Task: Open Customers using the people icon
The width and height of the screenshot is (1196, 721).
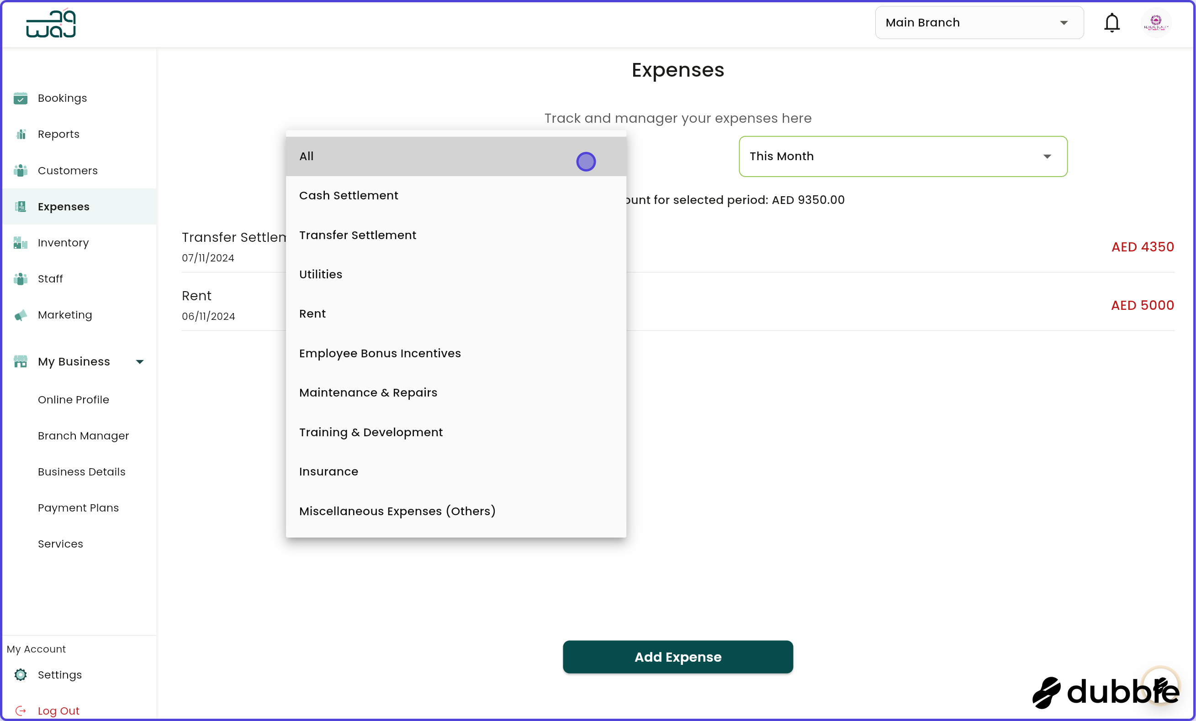Action: tap(21, 170)
